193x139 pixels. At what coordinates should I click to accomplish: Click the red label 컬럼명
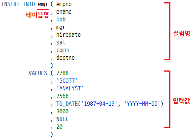click(x=182, y=33)
